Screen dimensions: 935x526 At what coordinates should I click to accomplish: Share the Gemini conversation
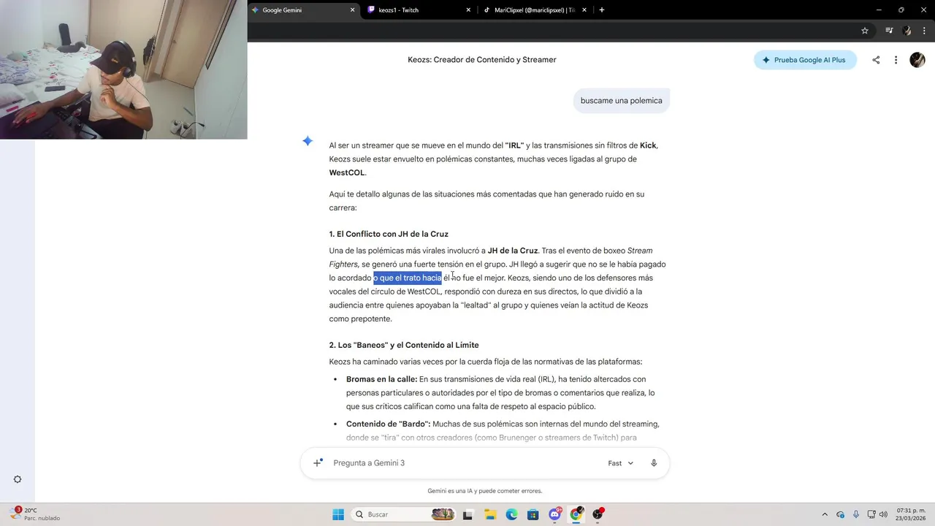pos(876,60)
